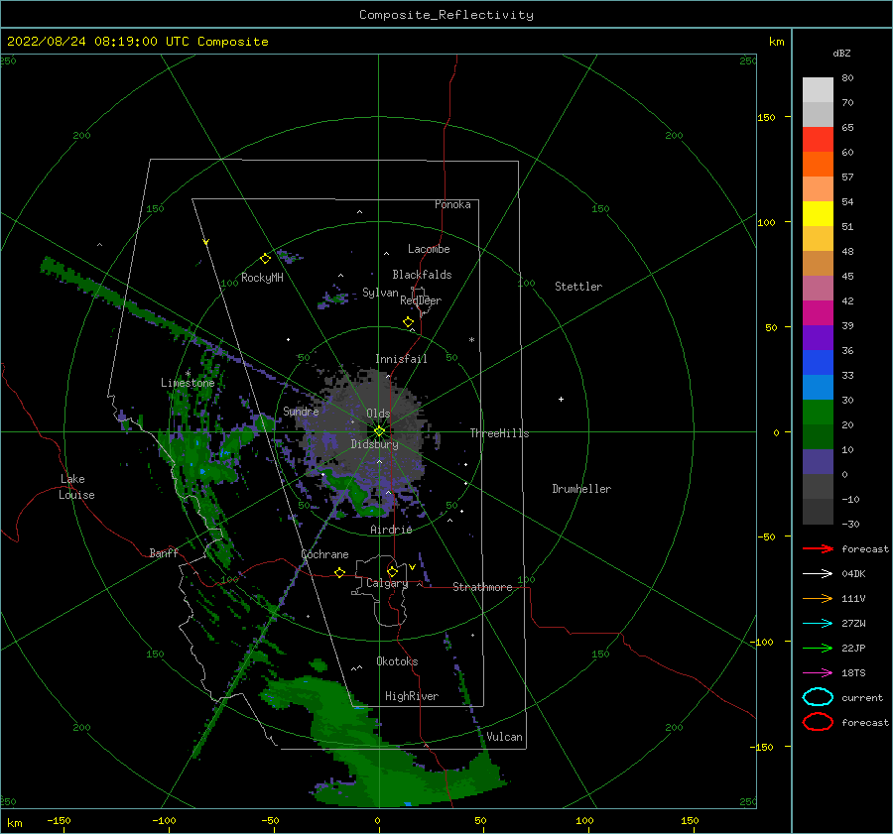Click the white 04DK arrow icon
Viewport: 893px width, 834px height.
tap(818, 574)
